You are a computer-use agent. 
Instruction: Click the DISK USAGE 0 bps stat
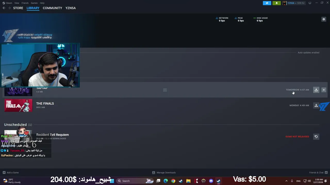tap(261, 19)
